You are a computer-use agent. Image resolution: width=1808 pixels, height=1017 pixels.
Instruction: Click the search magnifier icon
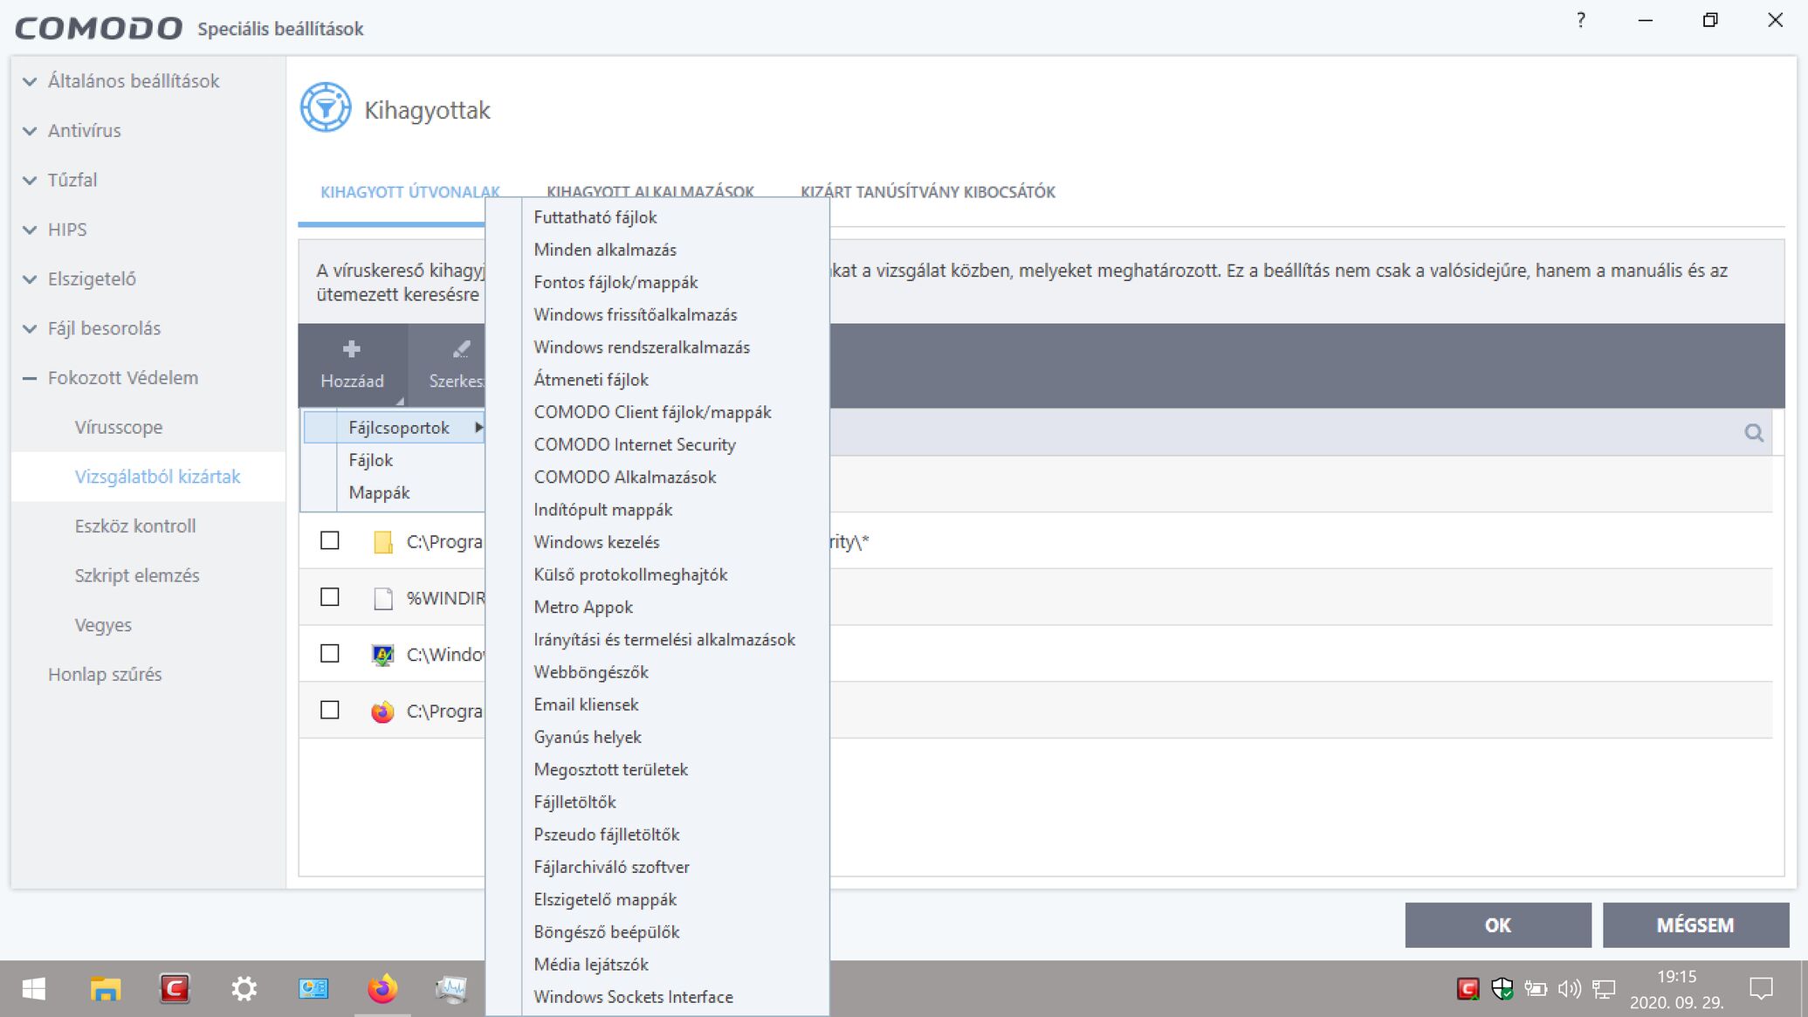(1754, 433)
